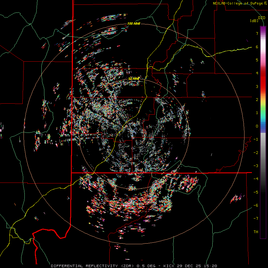
Task: Click the 6 value on the color scale
Action: coord(257,47)
